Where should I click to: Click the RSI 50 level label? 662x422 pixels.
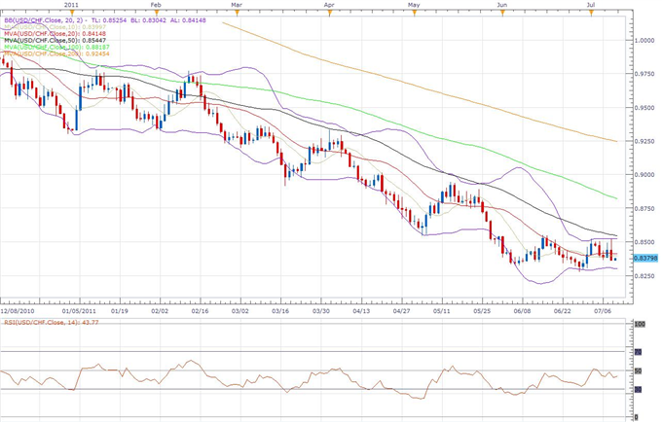point(639,371)
